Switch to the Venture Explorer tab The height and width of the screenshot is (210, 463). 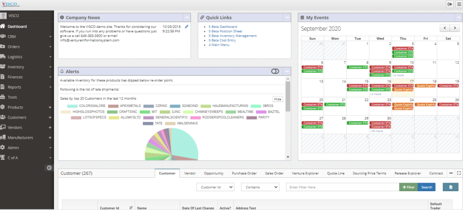305,173
